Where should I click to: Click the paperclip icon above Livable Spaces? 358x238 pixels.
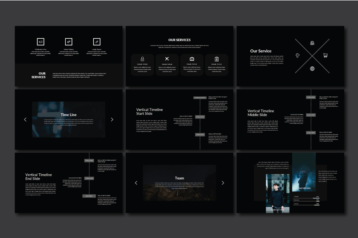click(x=96, y=42)
